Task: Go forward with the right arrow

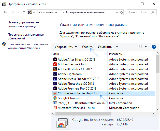Action: [x=13, y=12]
